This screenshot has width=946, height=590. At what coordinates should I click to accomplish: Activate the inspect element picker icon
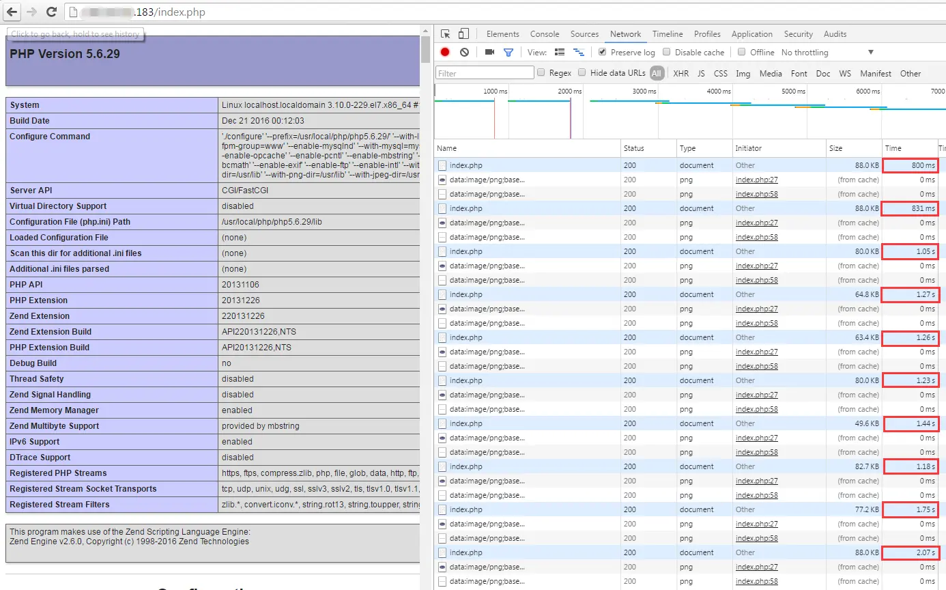[x=446, y=34]
